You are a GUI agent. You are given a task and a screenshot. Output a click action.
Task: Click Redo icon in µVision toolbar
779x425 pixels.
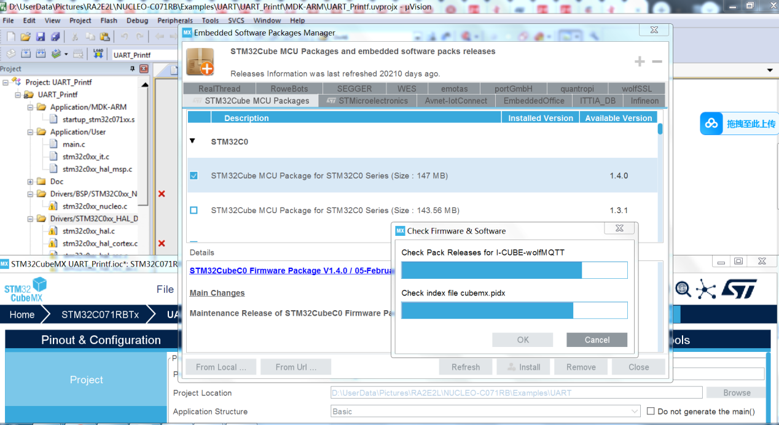click(x=139, y=37)
